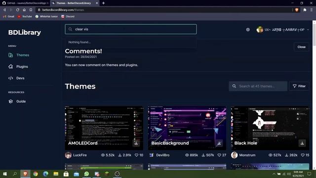316x178 pixels.
Task: Open the Black Hole theme thumbnail
Action: click(x=270, y=128)
